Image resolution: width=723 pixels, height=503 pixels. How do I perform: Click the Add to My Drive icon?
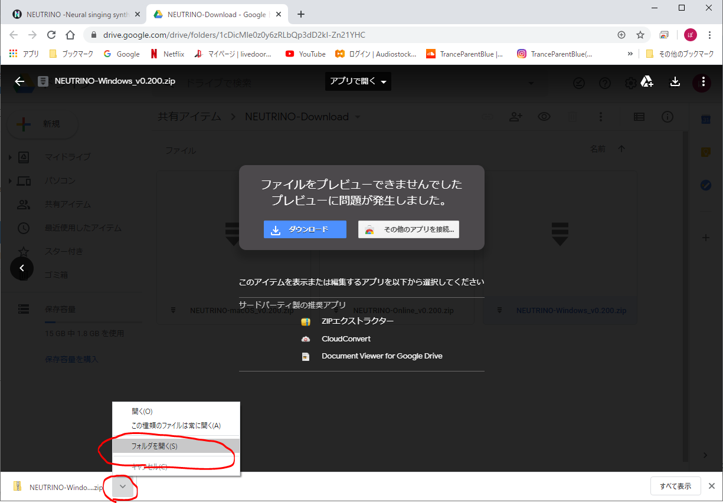(647, 81)
